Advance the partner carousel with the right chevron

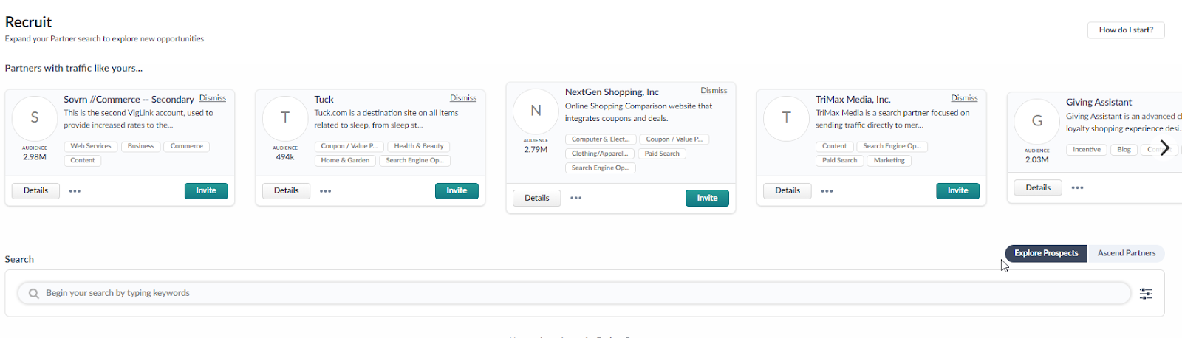[1164, 148]
